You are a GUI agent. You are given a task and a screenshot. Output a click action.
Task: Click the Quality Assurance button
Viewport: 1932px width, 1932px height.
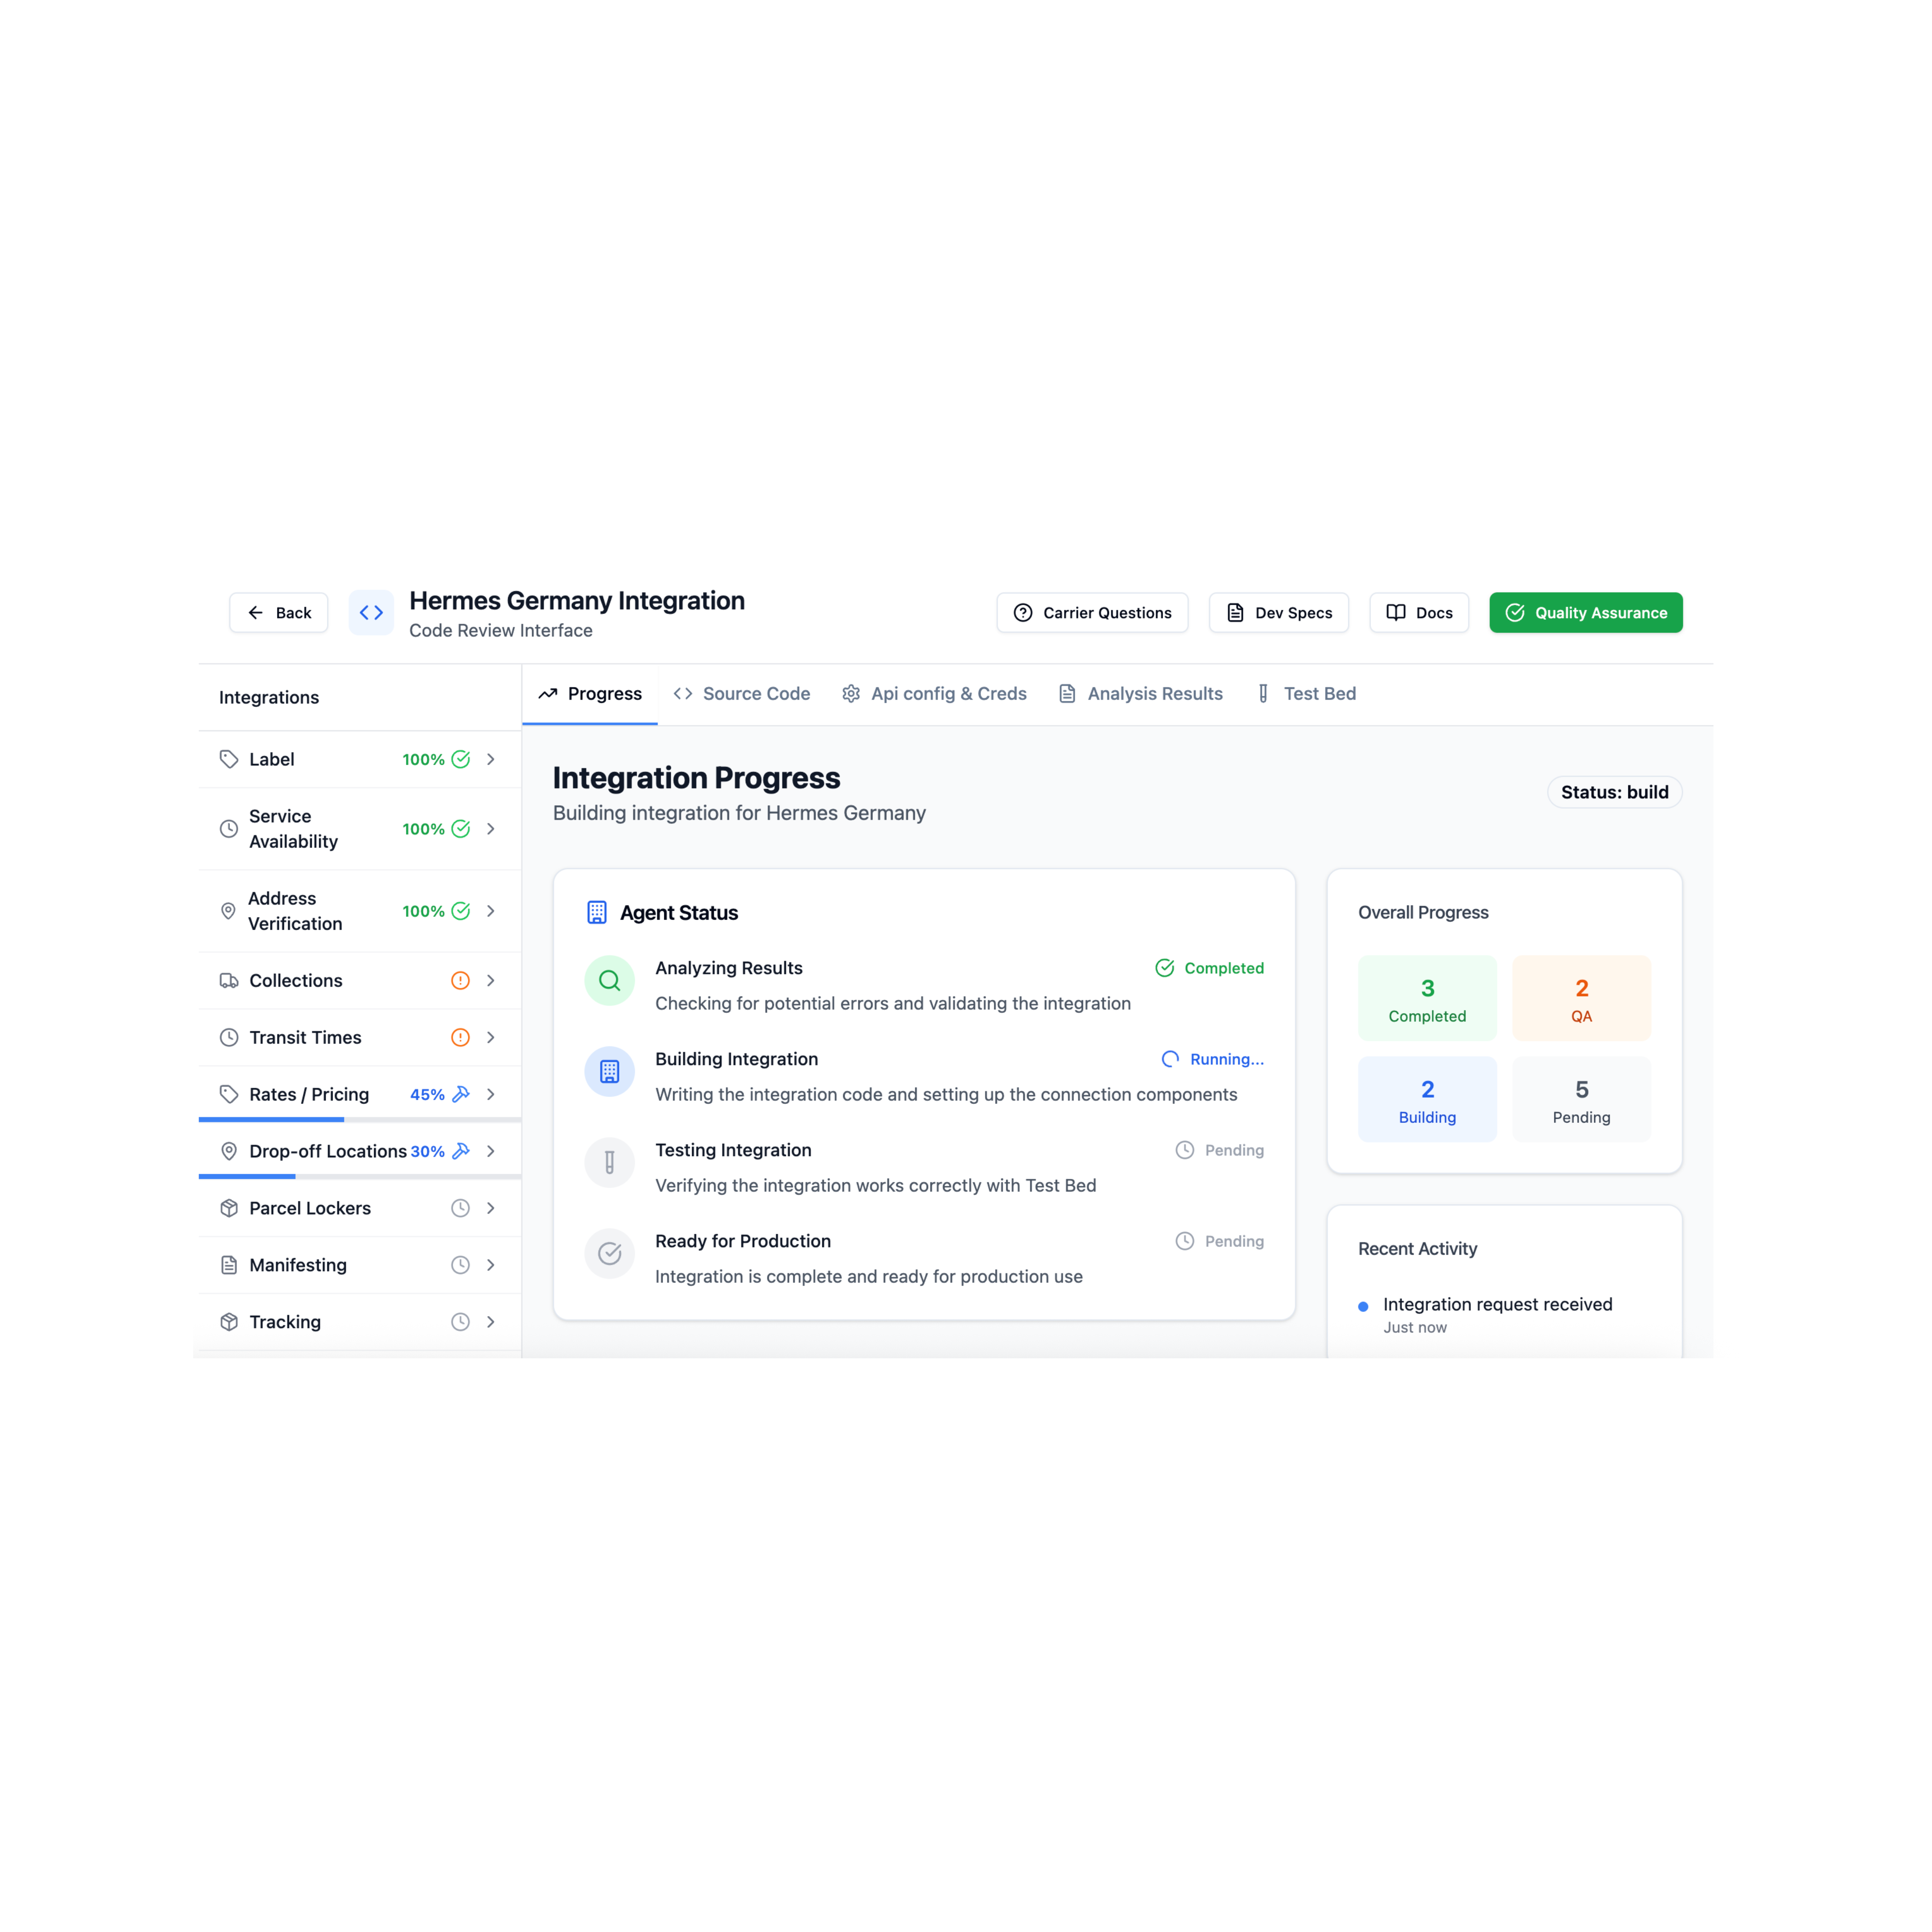click(1586, 613)
